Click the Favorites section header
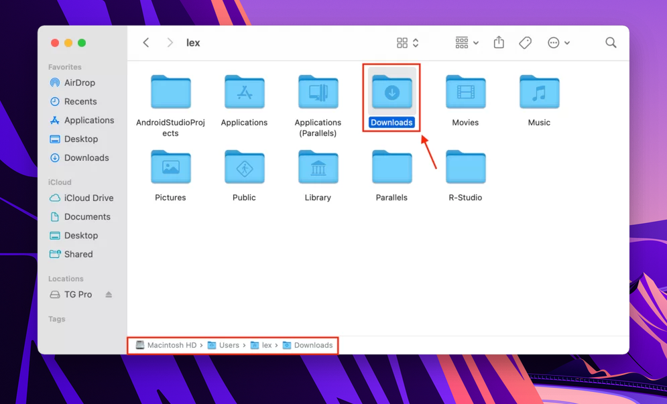Viewport: 667px width, 404px height. tap(64, 67)
